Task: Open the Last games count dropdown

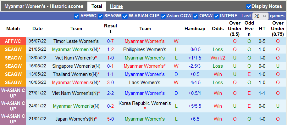Action: [260, 16]
